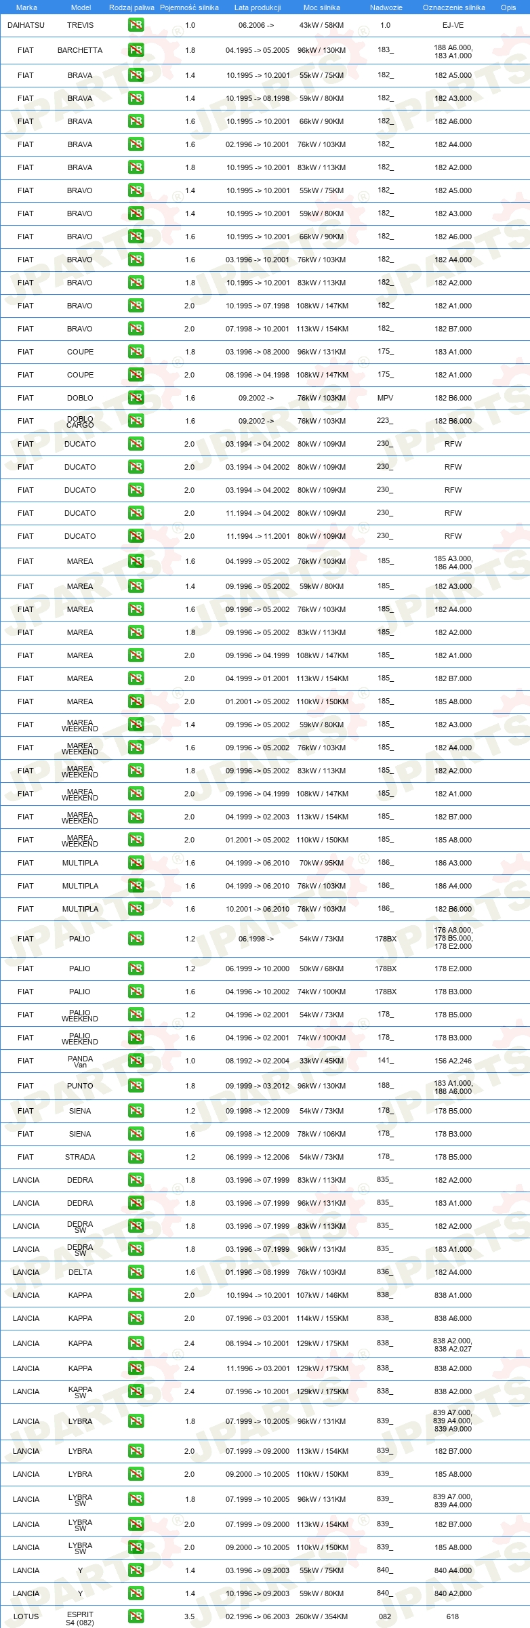Click the fuel icon in the LANCIA DELTA row

136,1272
